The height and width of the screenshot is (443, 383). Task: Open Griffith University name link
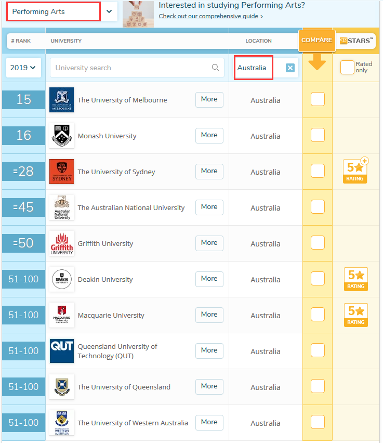[x=105, y=243]
